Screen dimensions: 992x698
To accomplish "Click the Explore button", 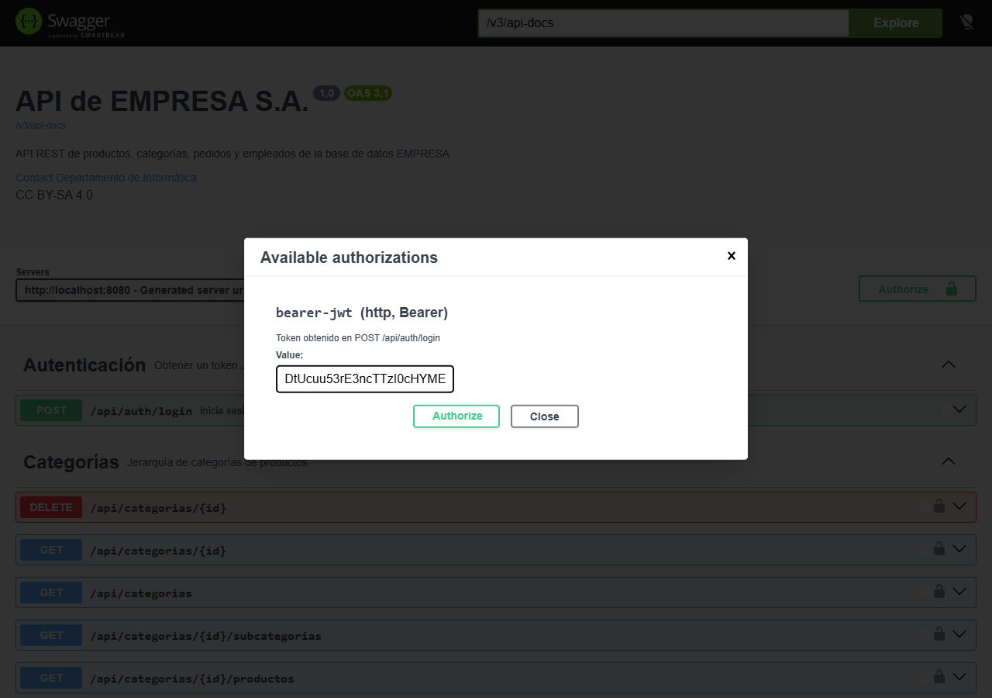I will point(896,23).
